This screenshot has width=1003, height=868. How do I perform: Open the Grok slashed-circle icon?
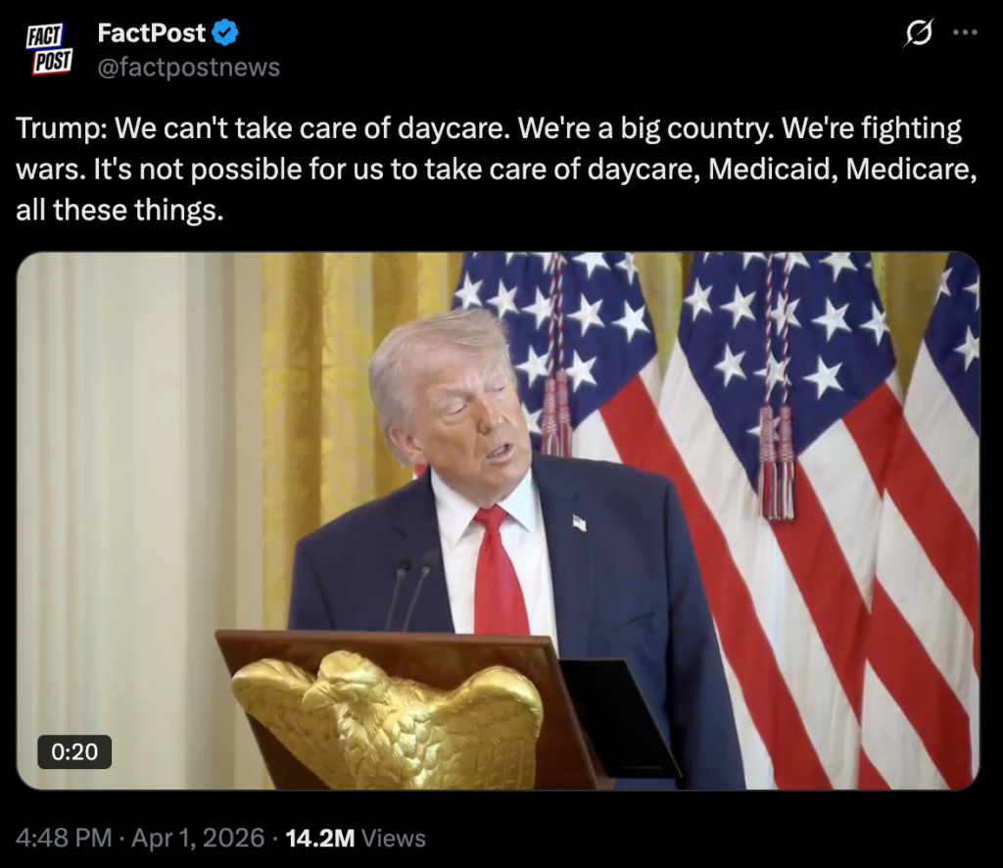pos(919,32)
